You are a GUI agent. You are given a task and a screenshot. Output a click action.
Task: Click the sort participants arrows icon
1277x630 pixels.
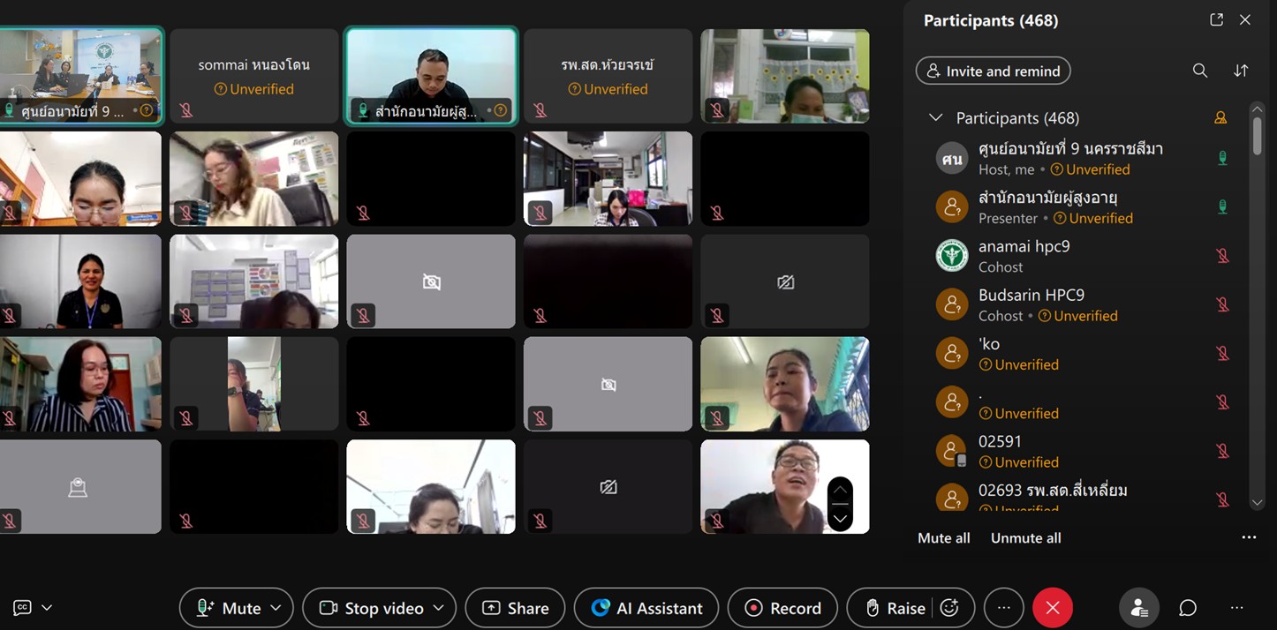[1241, 71]
